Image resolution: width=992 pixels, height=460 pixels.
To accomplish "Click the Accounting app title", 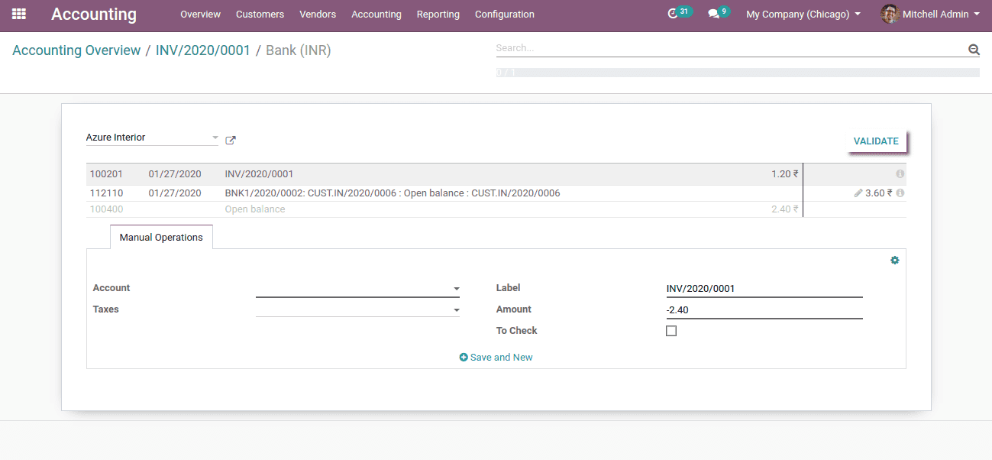I will pyautogui.click(x=94, y=15).
